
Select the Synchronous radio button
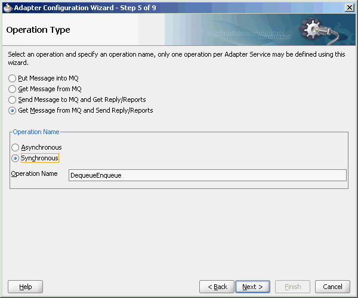16,158
